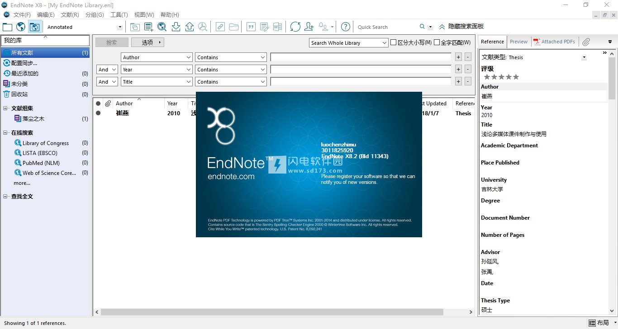Viewport: 618px width, 329px height.
Task: Click the Share Library person-plus icon
Action: (309, 27)
